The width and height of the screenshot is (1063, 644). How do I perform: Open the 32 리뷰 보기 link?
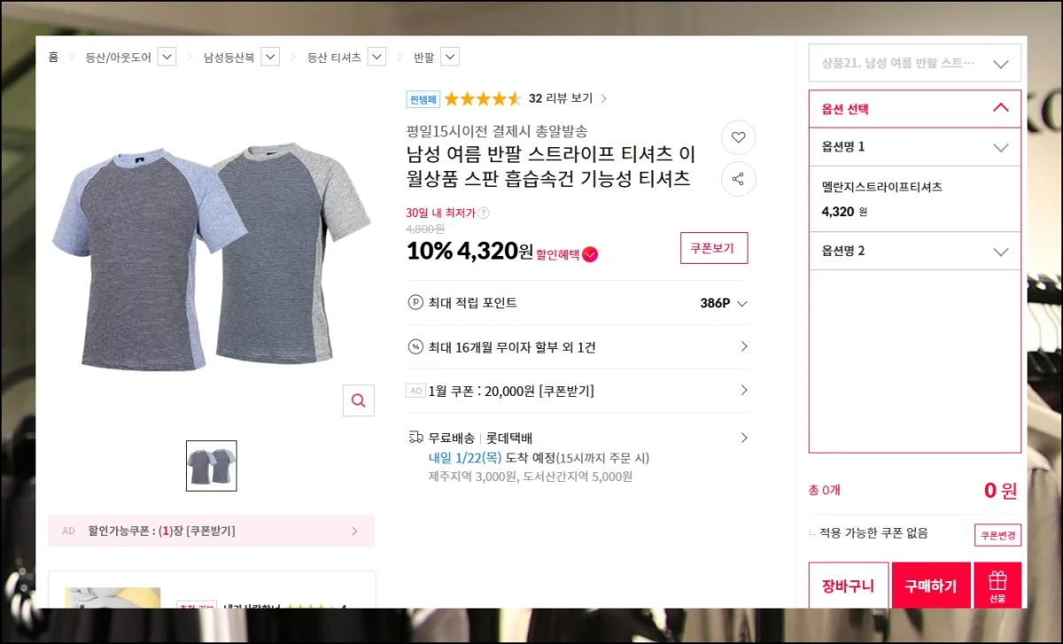click(568, 98)
